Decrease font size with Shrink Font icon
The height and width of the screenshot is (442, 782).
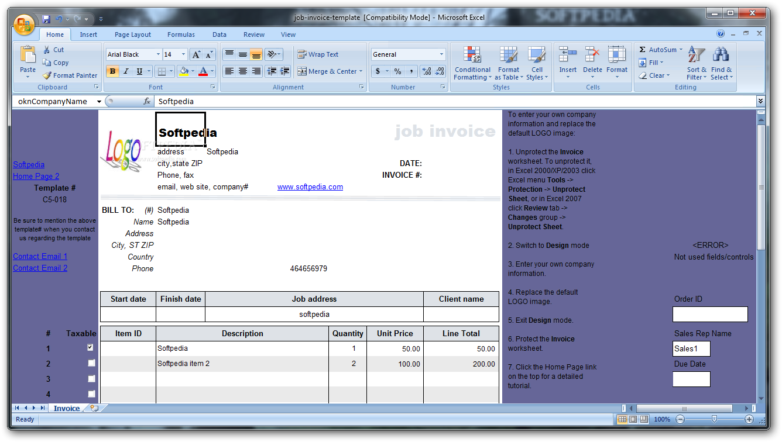point(210,54)
